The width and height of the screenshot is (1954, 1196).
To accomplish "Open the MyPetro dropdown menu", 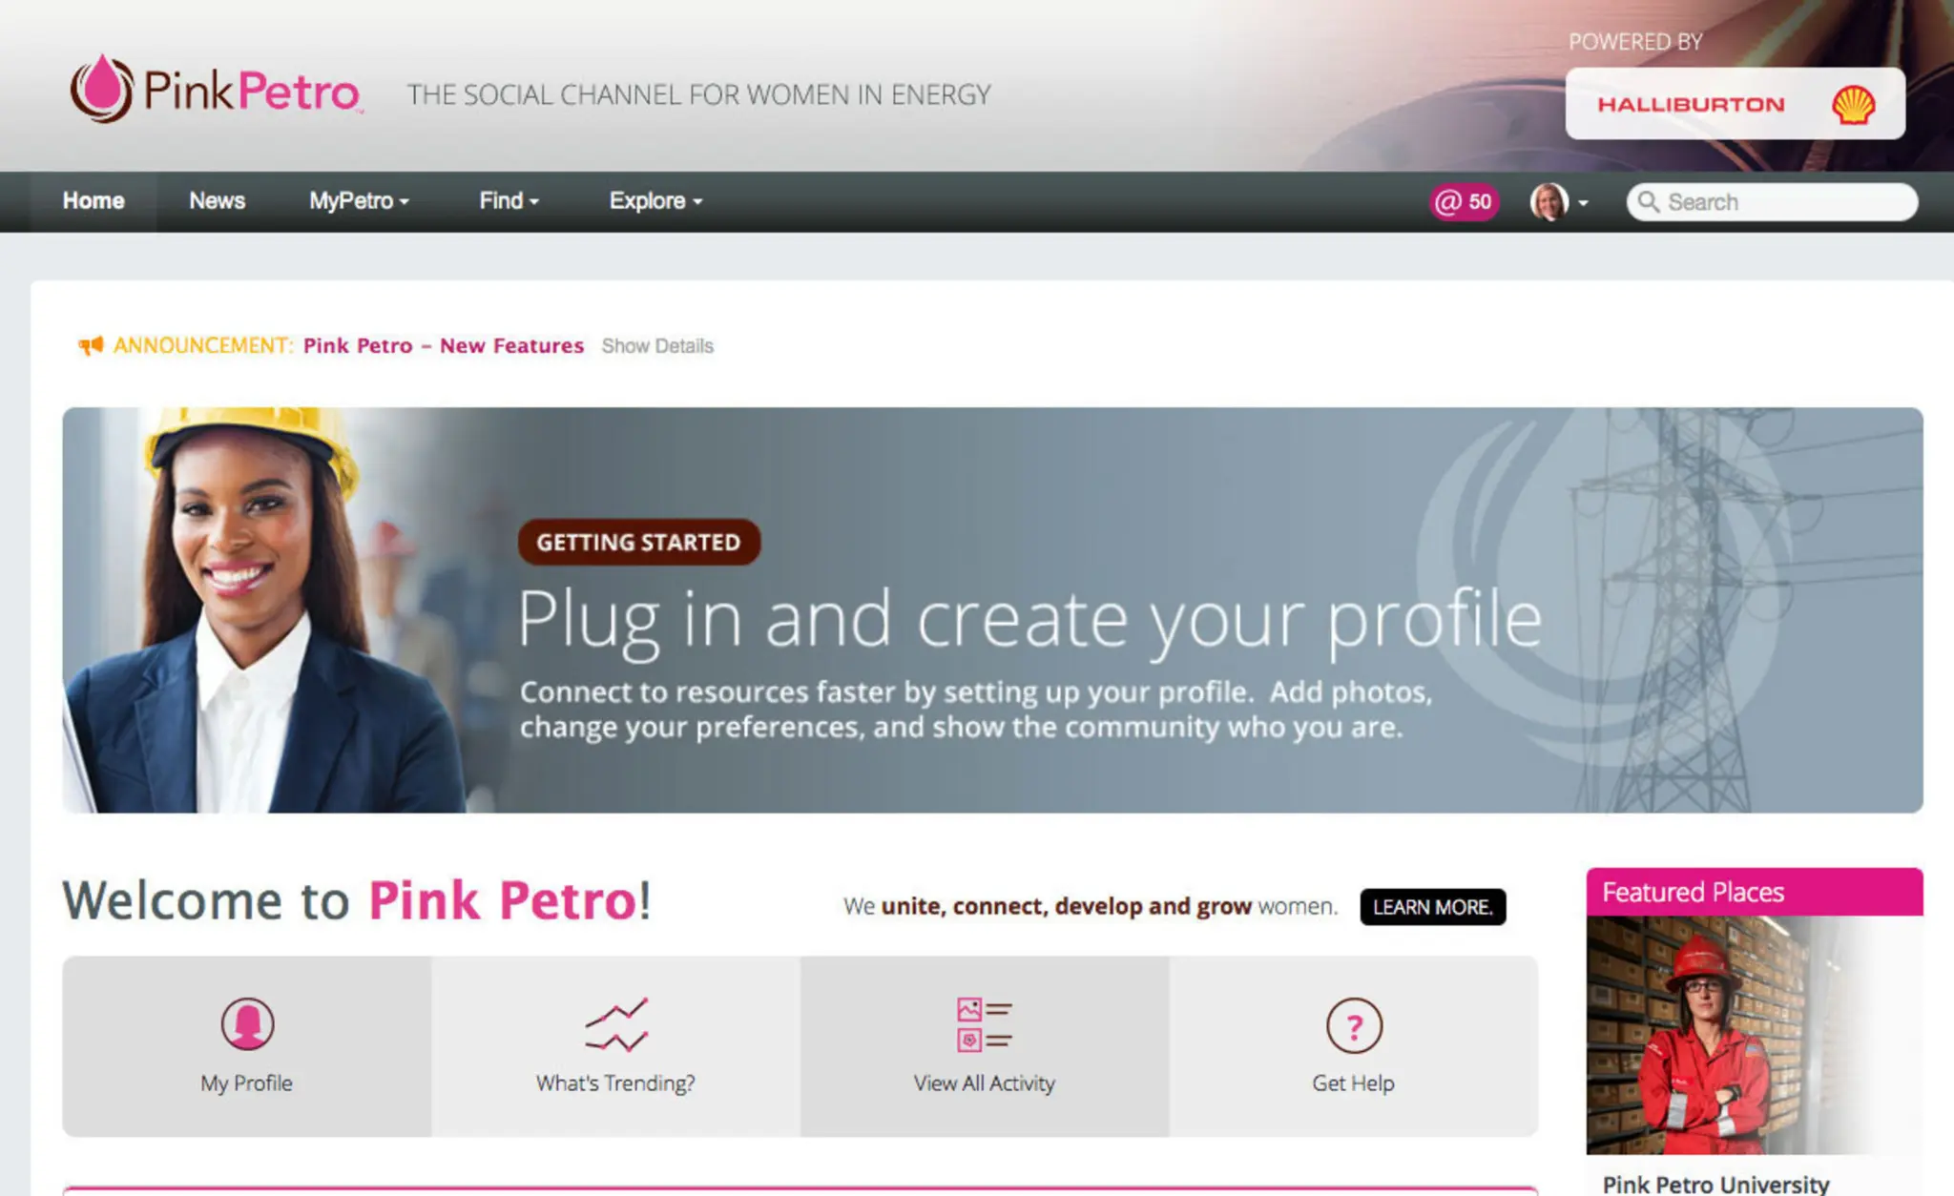I will (358, 201).
